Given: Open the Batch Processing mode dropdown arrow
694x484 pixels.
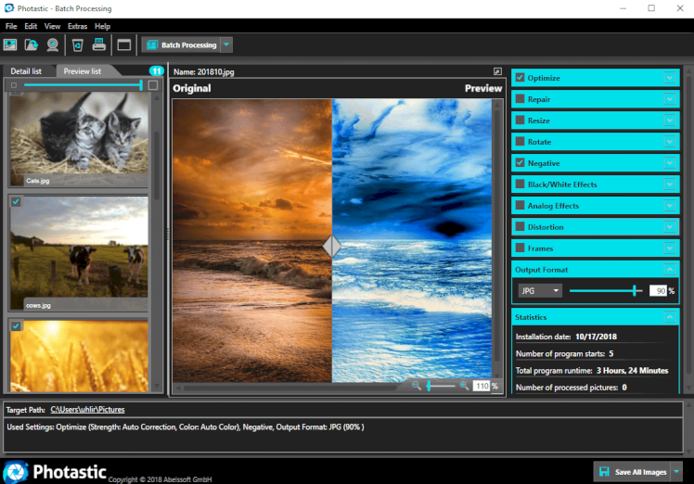Looking at the screenshot, I should click(227, 45).
